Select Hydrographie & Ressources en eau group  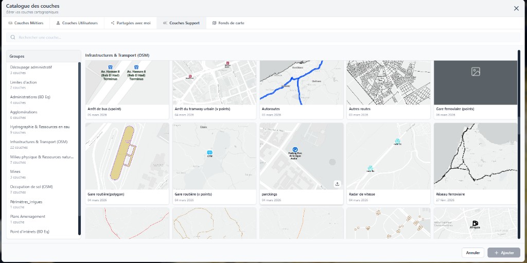point(42,130)
